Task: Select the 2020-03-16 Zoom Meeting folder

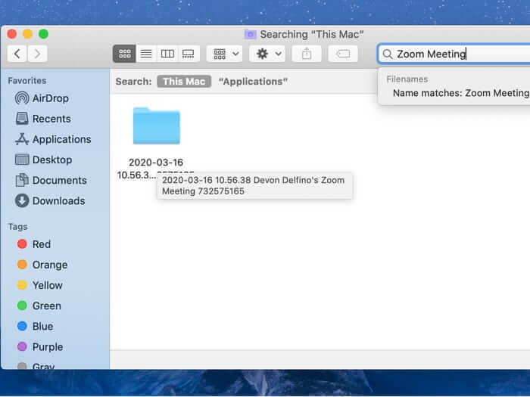Action: coord(157,126)
